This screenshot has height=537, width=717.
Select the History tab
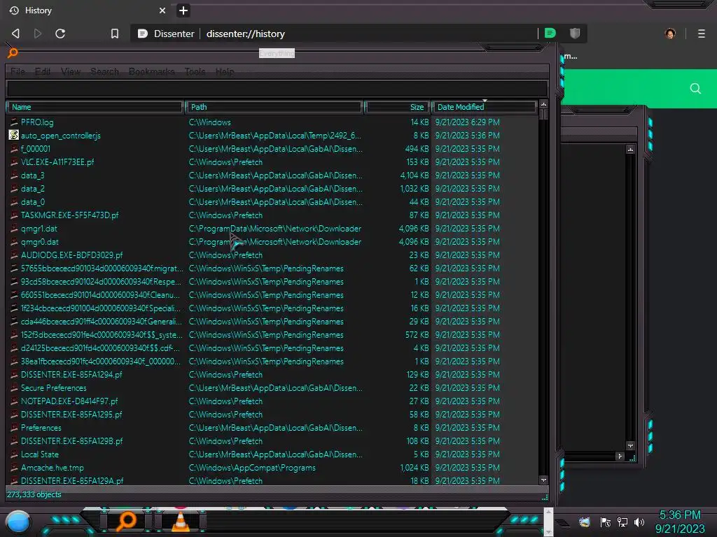(x=87, y=10)
